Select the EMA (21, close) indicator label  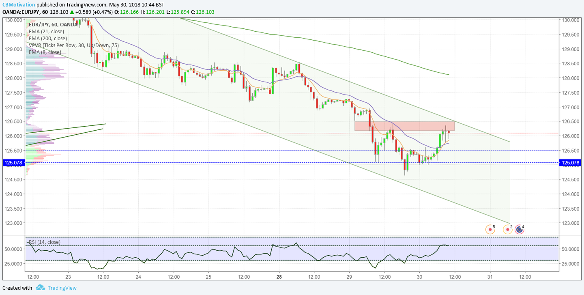pyautogui.click(x=46, y=31)
